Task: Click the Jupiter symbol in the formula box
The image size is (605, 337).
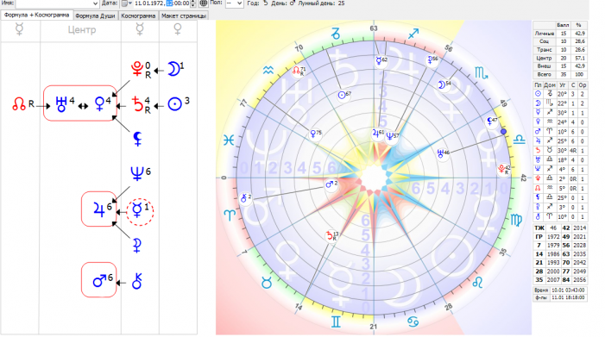Action: [x=99, y=209]
